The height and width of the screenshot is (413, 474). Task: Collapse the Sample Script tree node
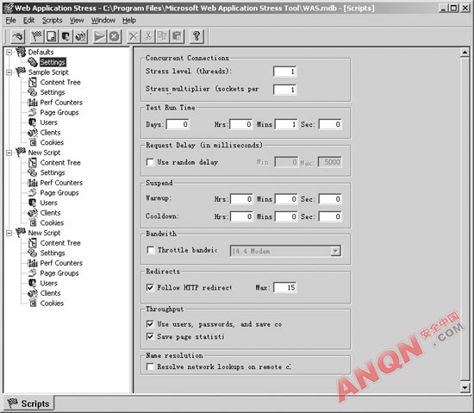pos(9,72)
